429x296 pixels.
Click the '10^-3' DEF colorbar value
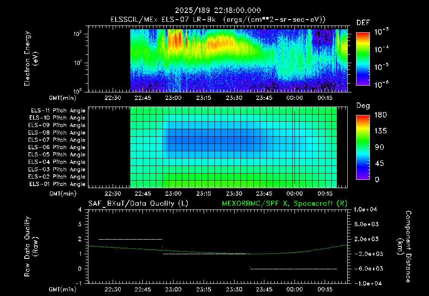pyautogui.click(x=381, y=32)
